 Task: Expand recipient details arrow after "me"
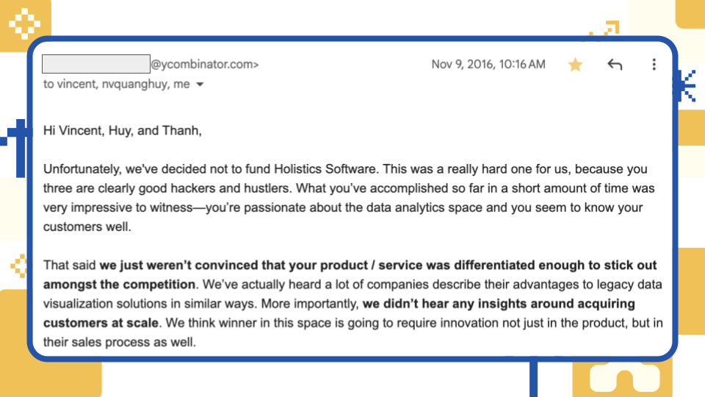(200, 85)
